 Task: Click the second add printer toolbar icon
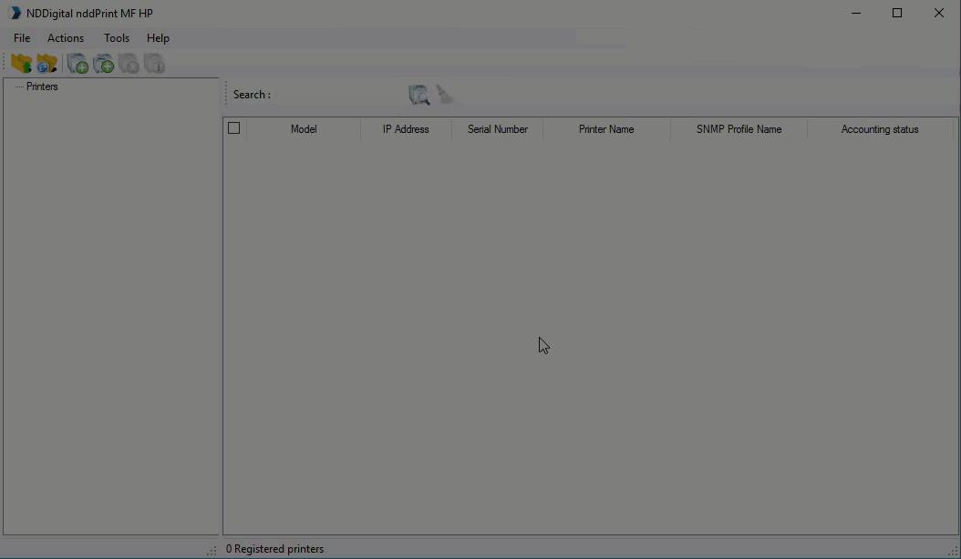pos(103,64)
